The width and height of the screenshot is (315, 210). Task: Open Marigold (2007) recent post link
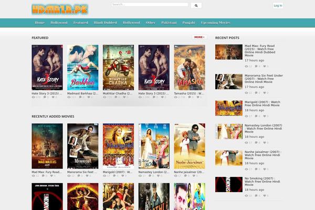tap(262, 103)
